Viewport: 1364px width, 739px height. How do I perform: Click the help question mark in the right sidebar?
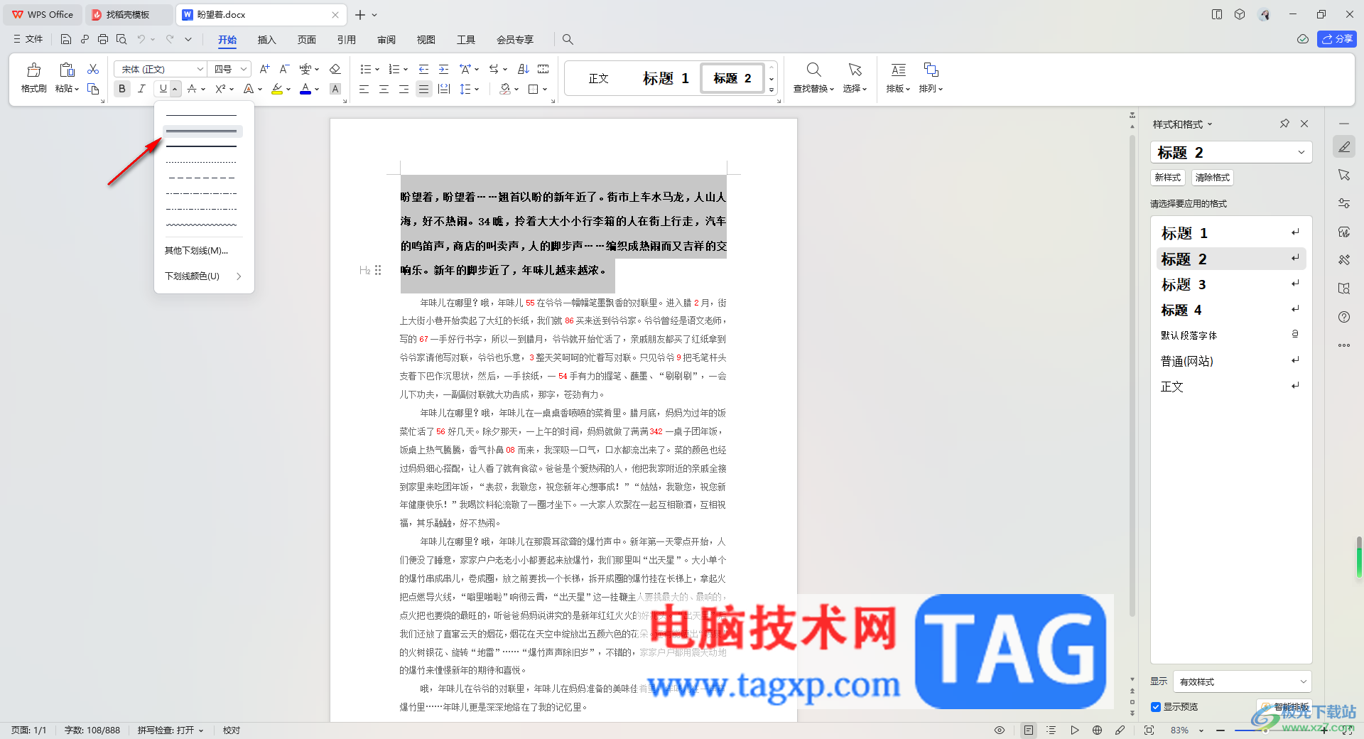tap(1344, 317)
